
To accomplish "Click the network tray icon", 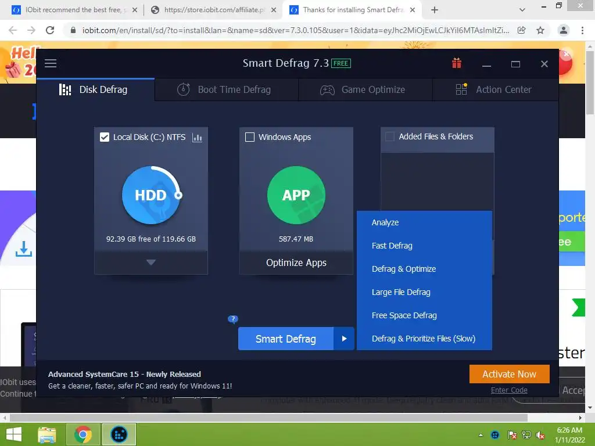I will click(526, 435).
